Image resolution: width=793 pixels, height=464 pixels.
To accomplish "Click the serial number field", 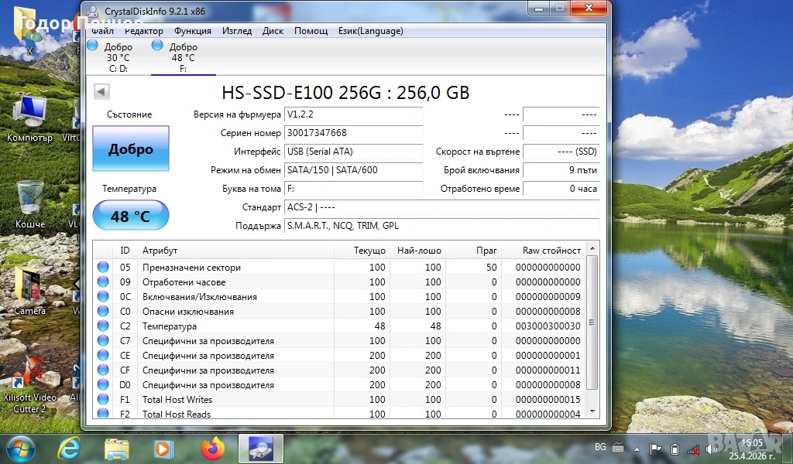I will tap(353, 133).
